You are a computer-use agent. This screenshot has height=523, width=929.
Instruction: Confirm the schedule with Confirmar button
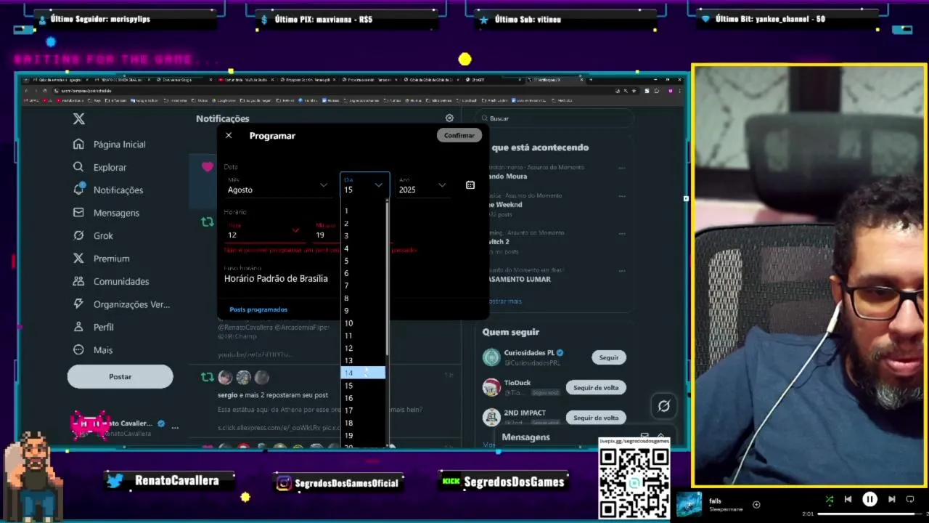pos(459,135)
